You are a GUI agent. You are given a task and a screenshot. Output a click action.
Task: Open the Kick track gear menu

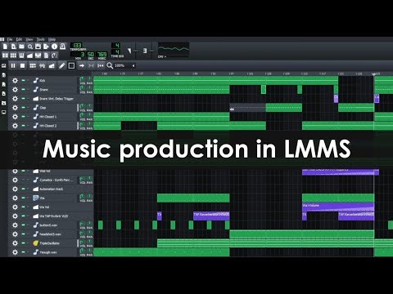click(x=15, y=80)
